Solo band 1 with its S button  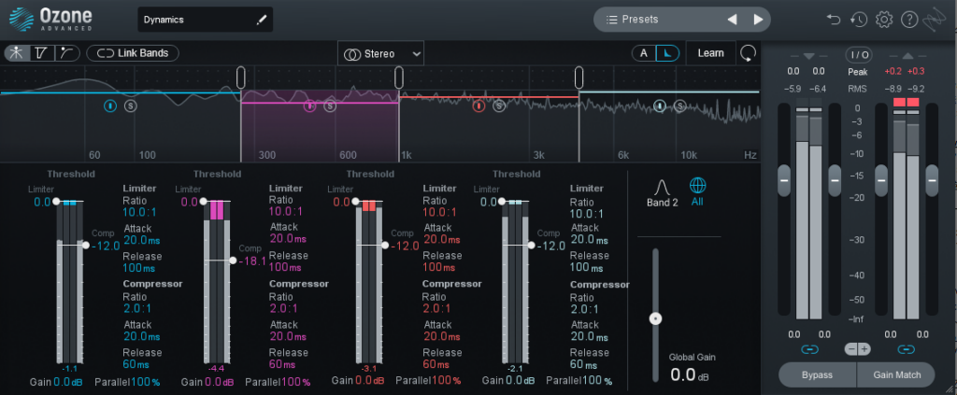tap(131, 106)
